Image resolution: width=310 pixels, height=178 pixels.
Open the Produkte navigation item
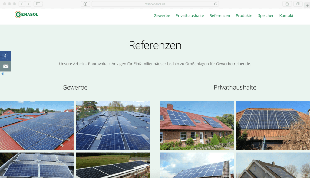[244, 16]
